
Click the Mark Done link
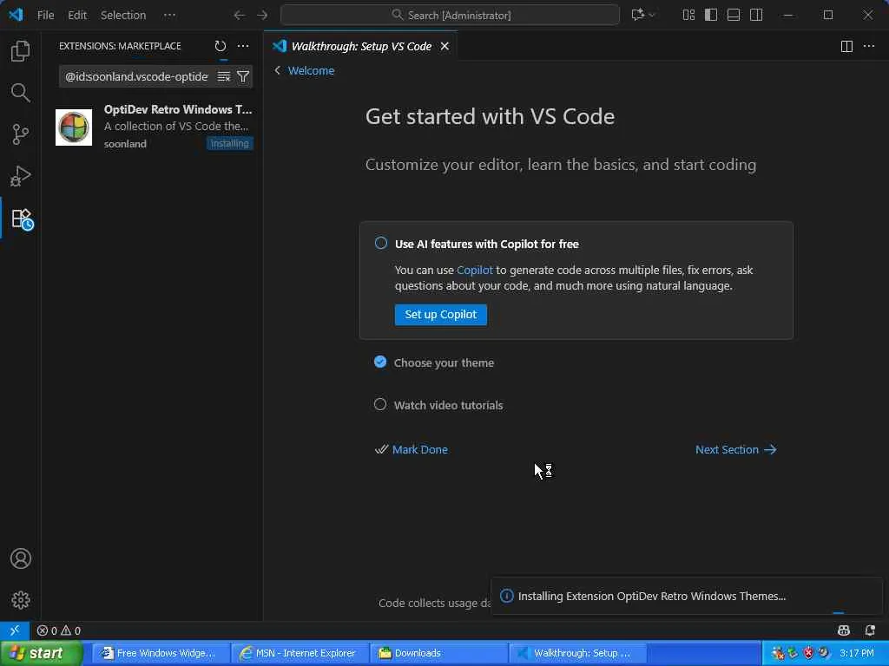pos(419,450)
